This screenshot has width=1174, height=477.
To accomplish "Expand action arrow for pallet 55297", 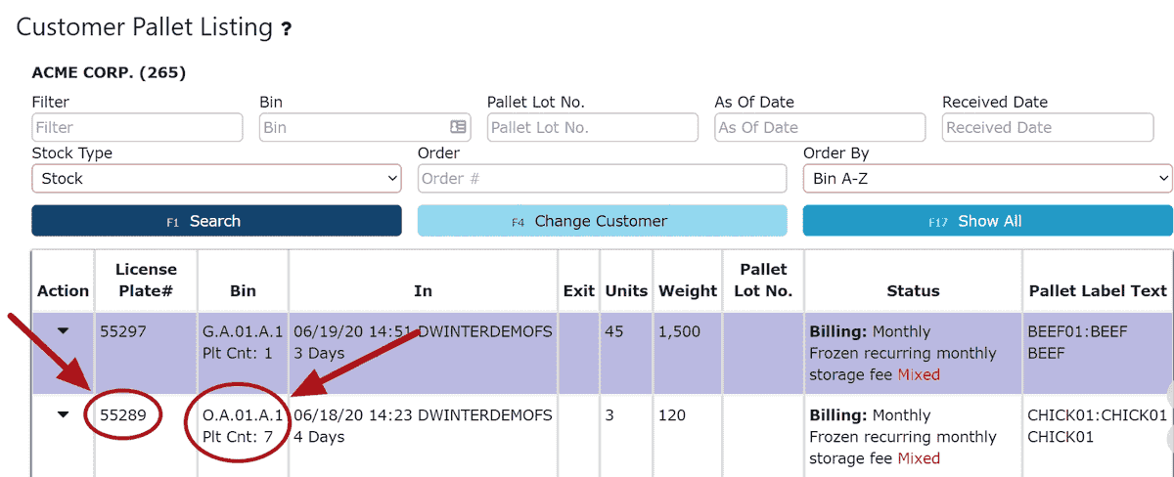I will point(64,331).
